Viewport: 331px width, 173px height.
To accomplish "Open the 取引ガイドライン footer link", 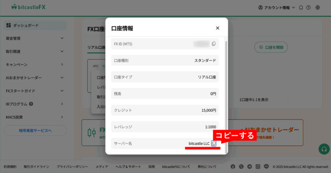I will [x=37, y=167].
